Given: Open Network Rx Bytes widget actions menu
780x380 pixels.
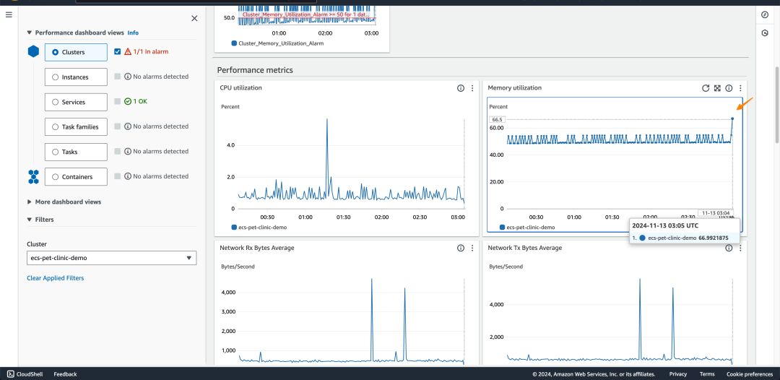Looking at the screenshot, I should pos(472,248).
